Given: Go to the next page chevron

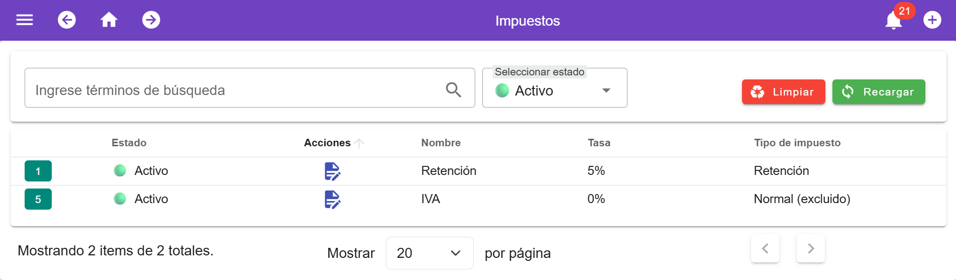Looking at the screenshot, I should point(811,248).
